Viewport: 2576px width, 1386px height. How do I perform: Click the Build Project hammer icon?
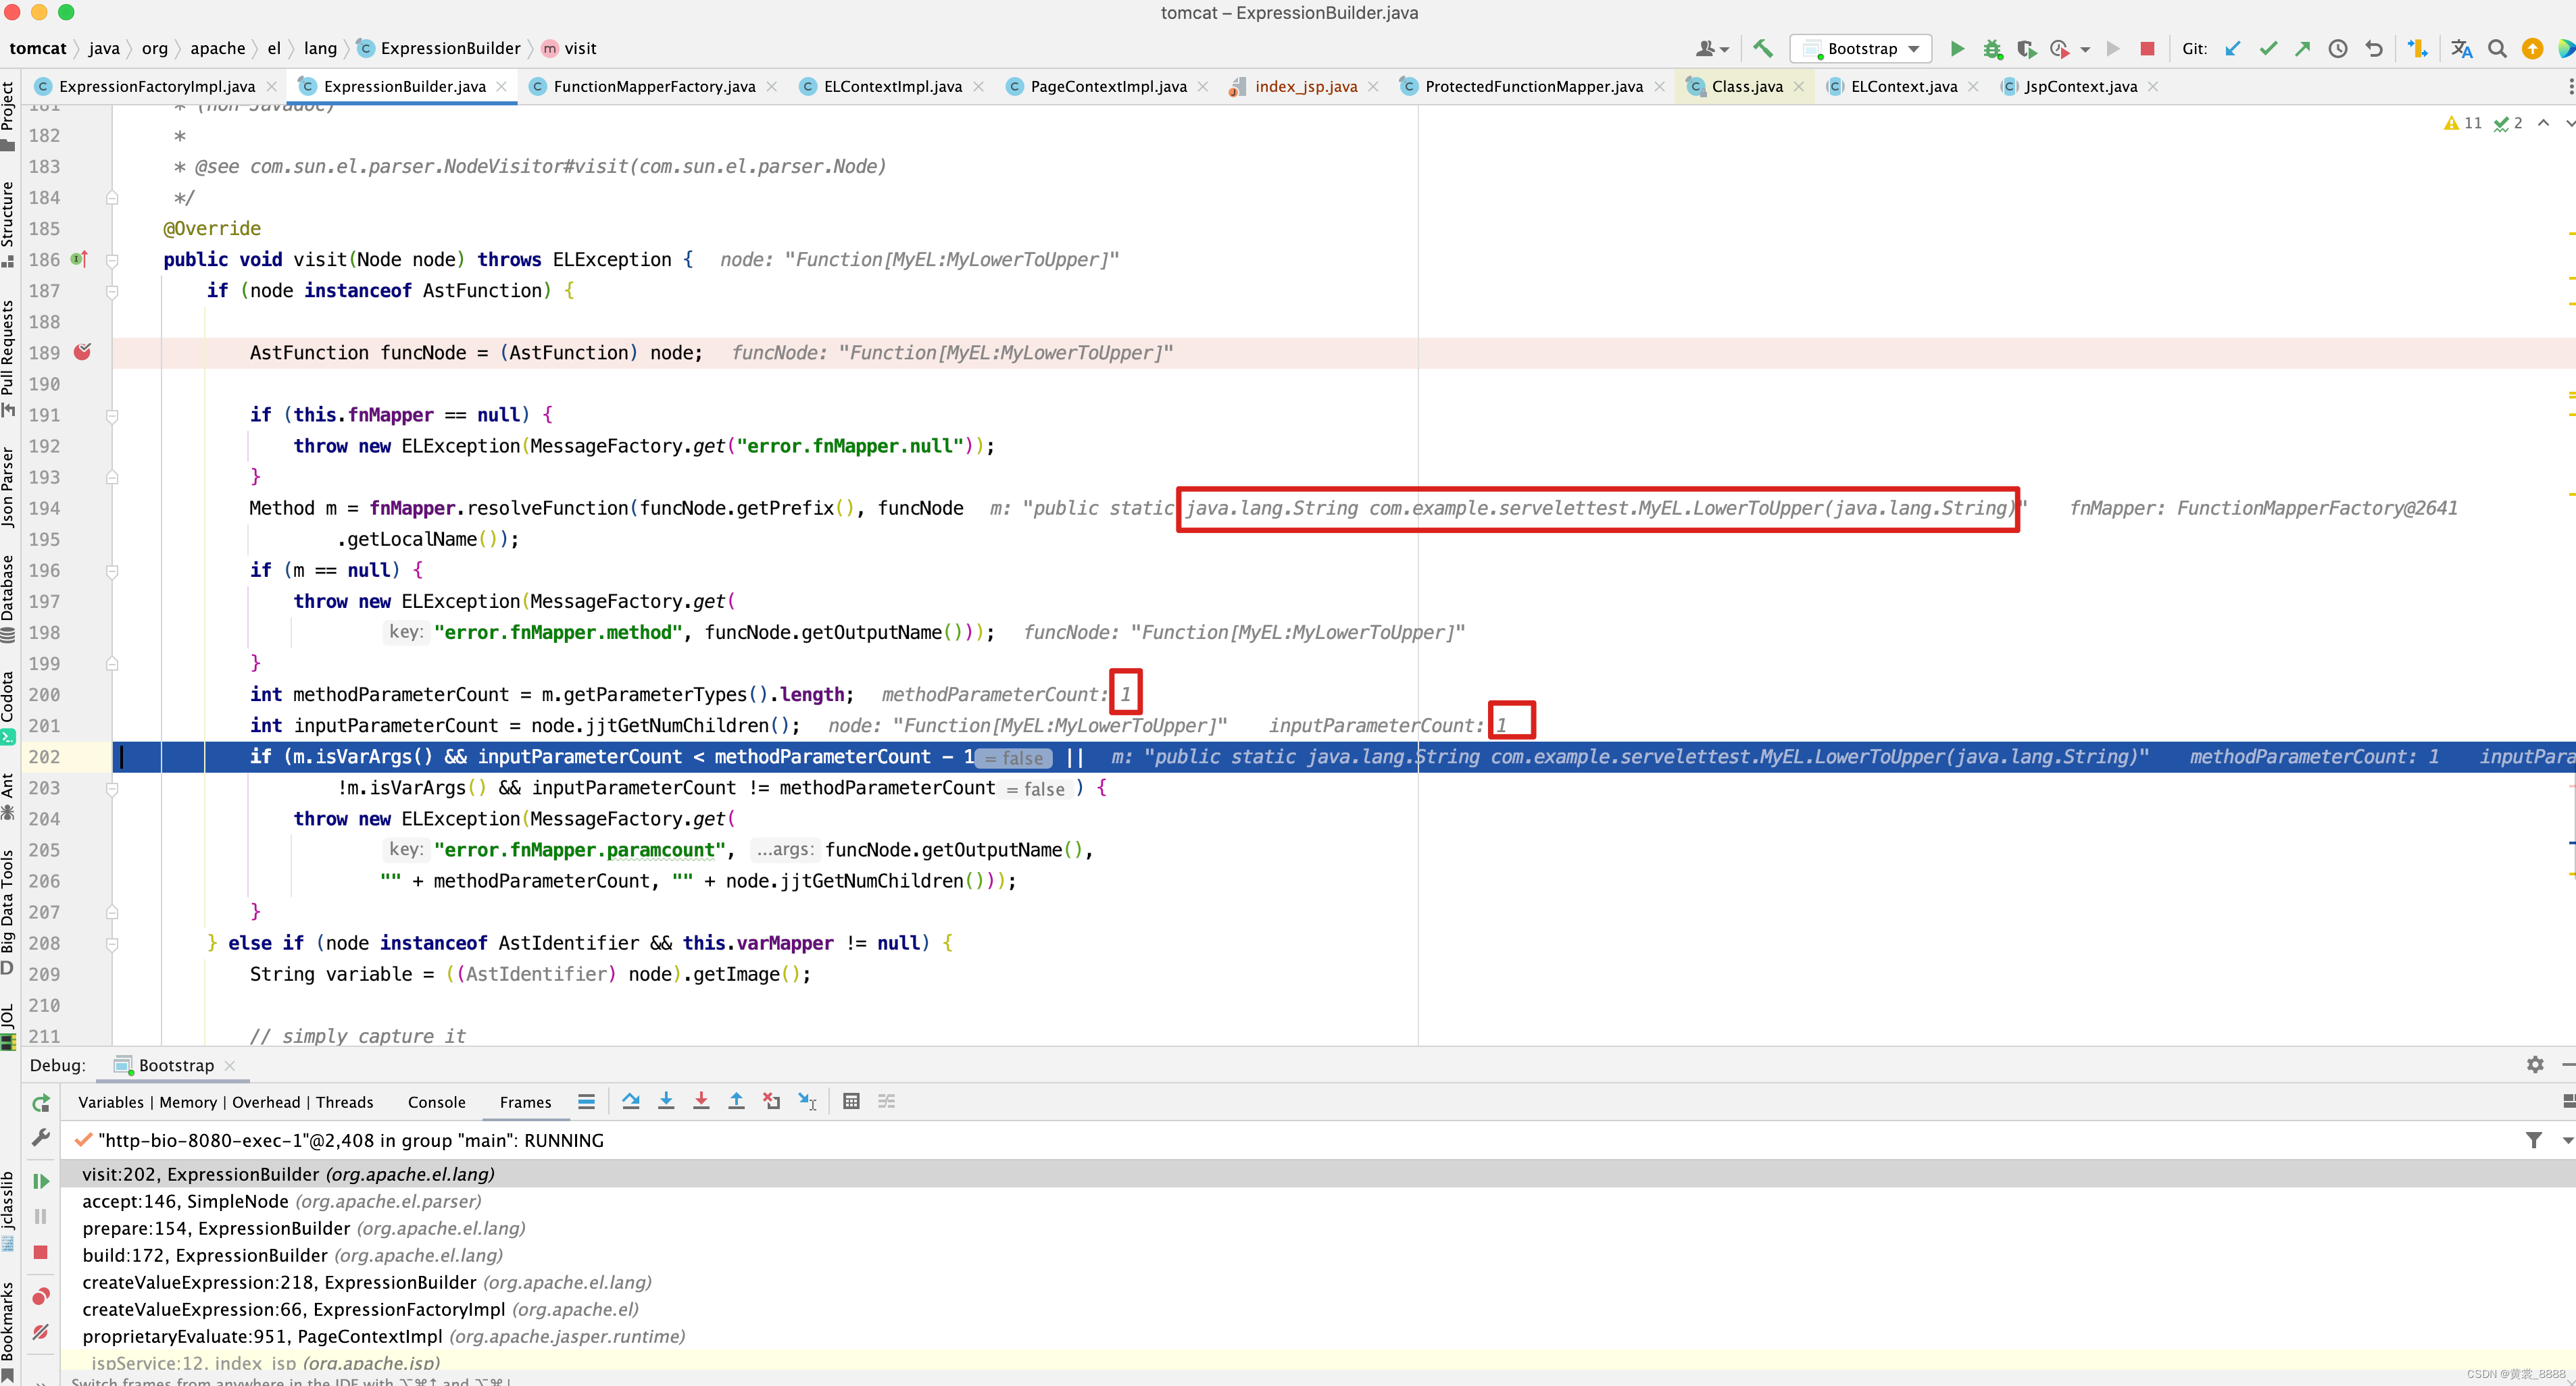point(1763,48)
